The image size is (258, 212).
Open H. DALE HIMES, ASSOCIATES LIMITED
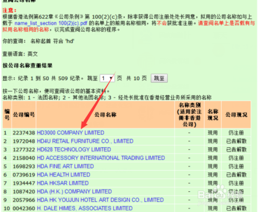click(85, 208)
